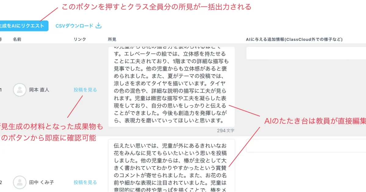Click 岡本直人's profile avatar icon
Screen dimensions: 366x192
point(20,90)
